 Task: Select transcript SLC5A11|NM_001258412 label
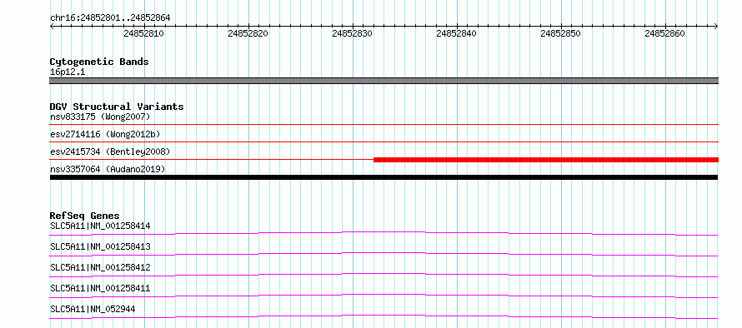[100, 267]
